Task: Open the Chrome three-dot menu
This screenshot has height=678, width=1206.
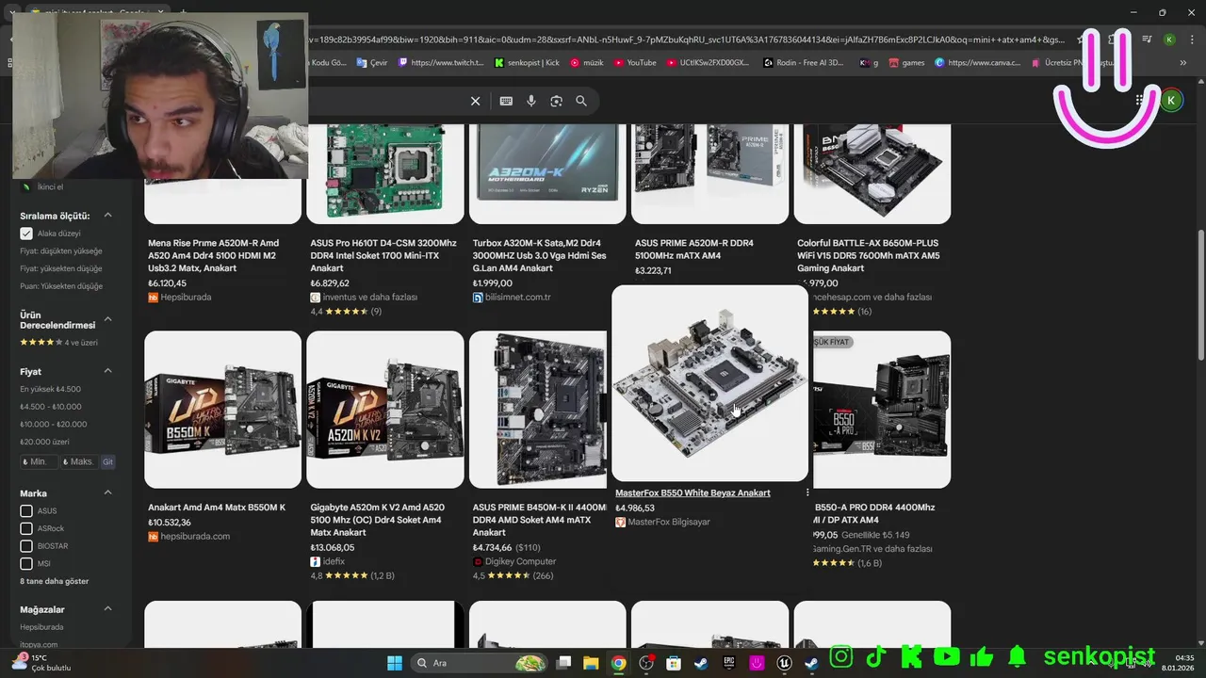Action: (x=1190, y=40)
